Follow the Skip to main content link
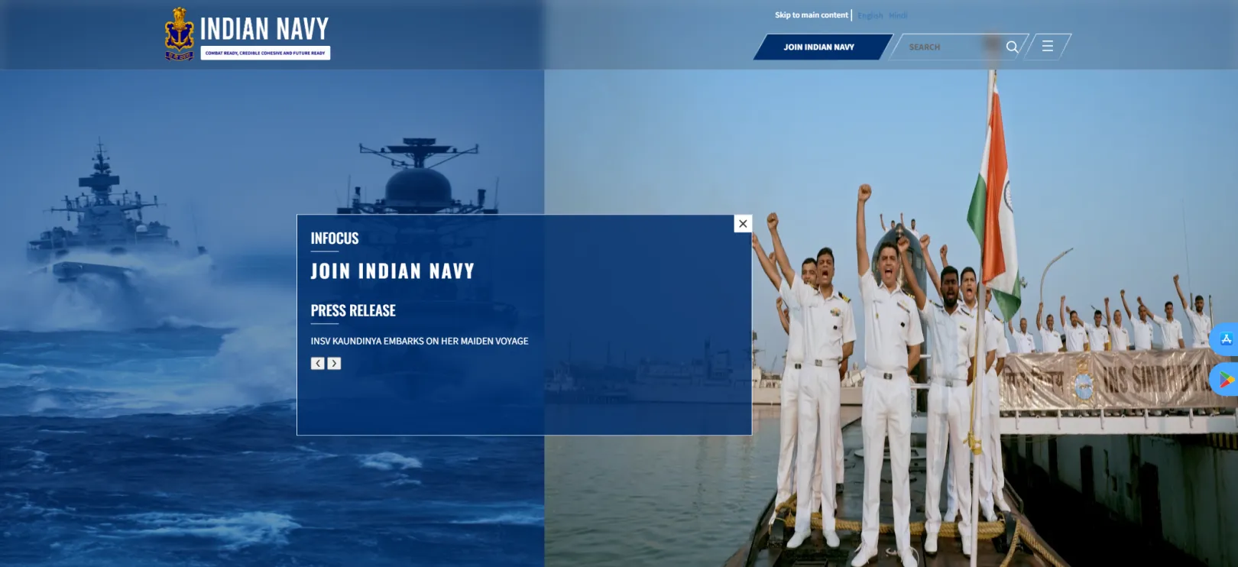The width and height of the screenshot is (1238, 567). click(x=812, y=15)
